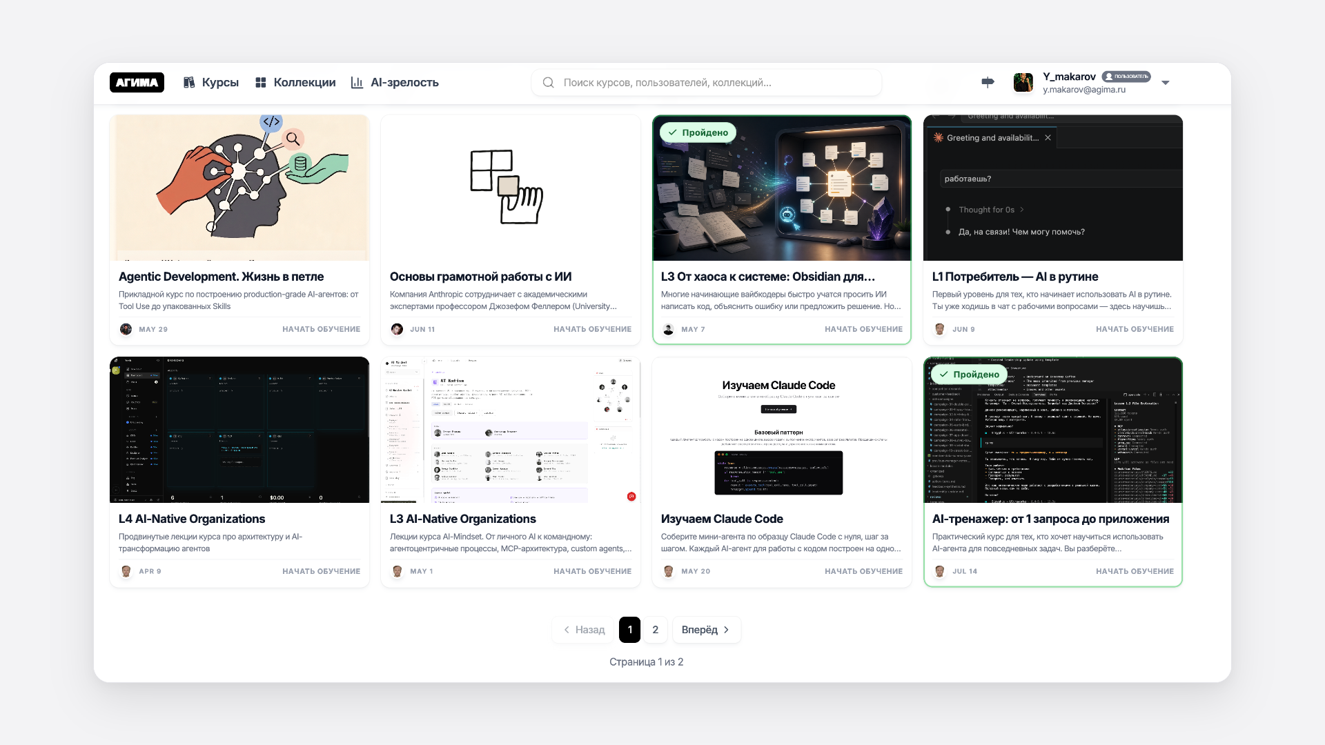Open the L3 AI-Native Organizations thumbnail
Viewport: 1325px width, 745px height.
click(x=511, y=430)
